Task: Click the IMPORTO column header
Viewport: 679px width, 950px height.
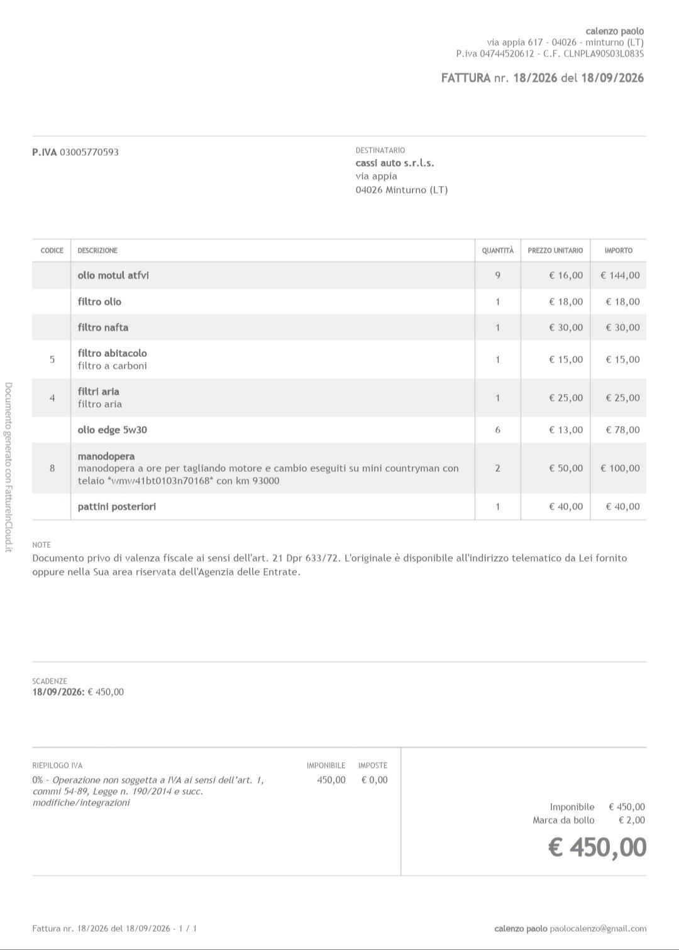Action: pyautogui.click(x=619, y=250)
